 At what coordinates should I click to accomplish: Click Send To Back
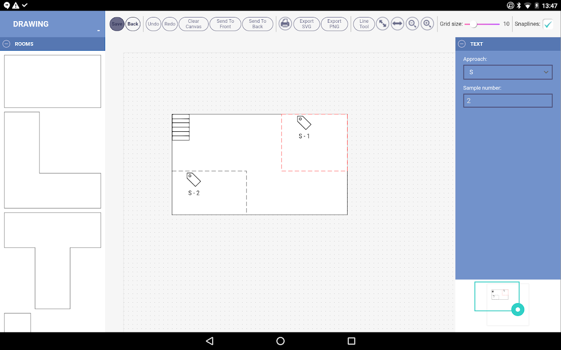pyautogui.click(x=258, y=24)
